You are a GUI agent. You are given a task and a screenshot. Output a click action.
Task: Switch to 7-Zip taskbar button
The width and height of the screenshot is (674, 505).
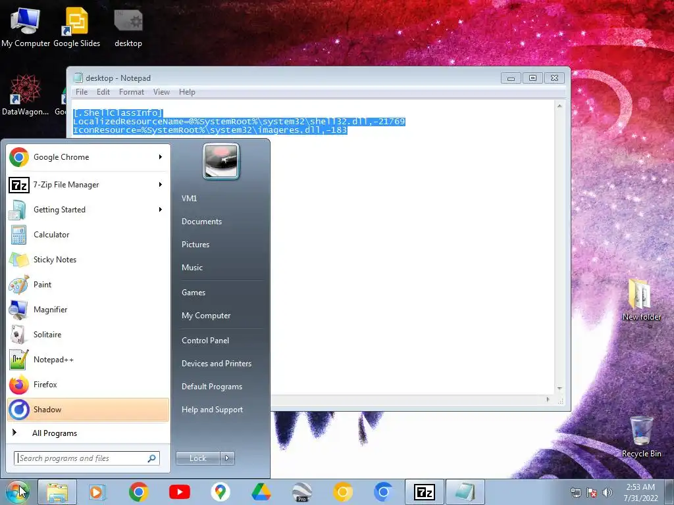pos(425,492)
